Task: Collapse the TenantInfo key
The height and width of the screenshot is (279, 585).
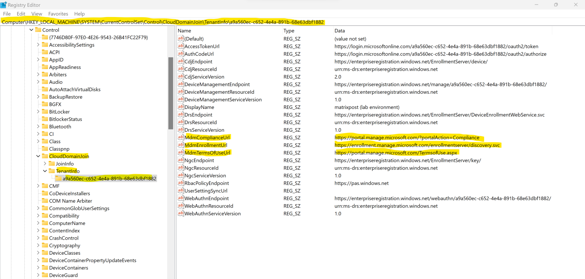Action: (45, 171)
